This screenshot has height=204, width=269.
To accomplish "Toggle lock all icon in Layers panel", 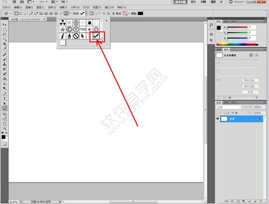I will tap(236, 113).
